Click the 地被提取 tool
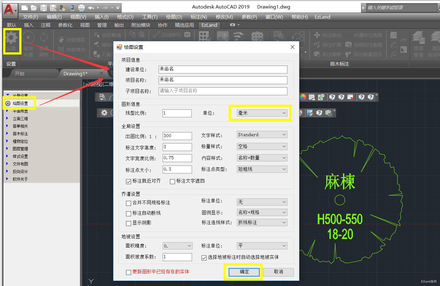 72,40
